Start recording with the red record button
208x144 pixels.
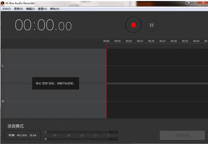coord(134,25)
